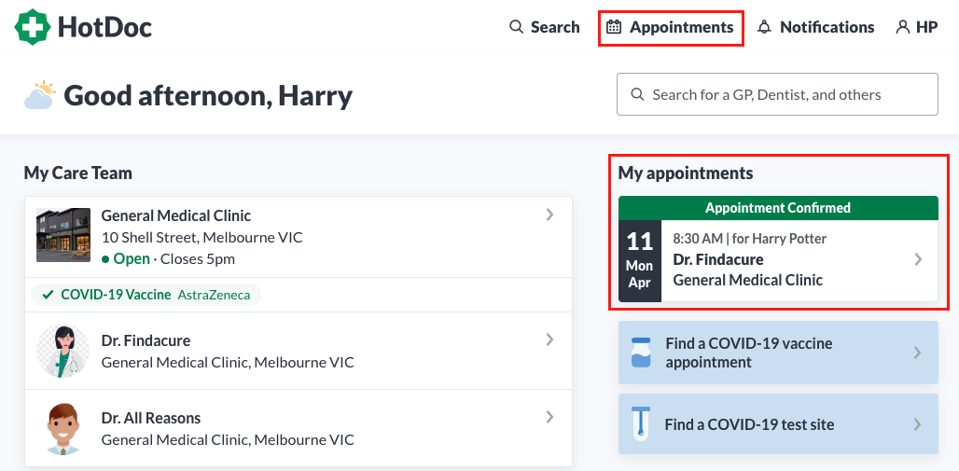Expand the confirmed appointment chevron
The width and height of the screenshot is (959, 471).
point(918,259)
